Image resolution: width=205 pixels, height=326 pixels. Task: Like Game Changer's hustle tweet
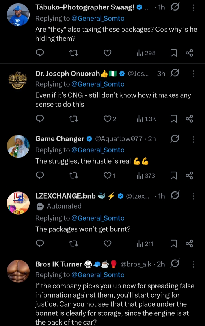[108, 176]
